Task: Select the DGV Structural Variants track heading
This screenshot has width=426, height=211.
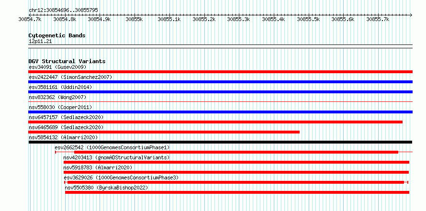Action: click(67, 61)
